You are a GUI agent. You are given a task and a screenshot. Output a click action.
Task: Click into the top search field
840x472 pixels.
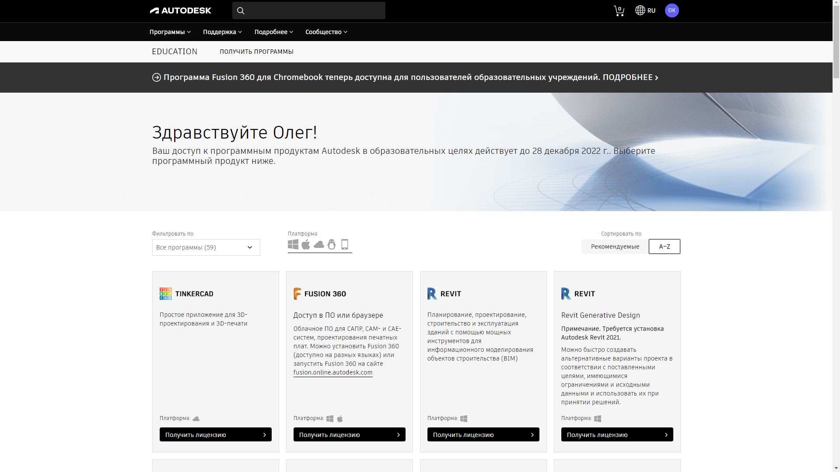pos(315,10)
